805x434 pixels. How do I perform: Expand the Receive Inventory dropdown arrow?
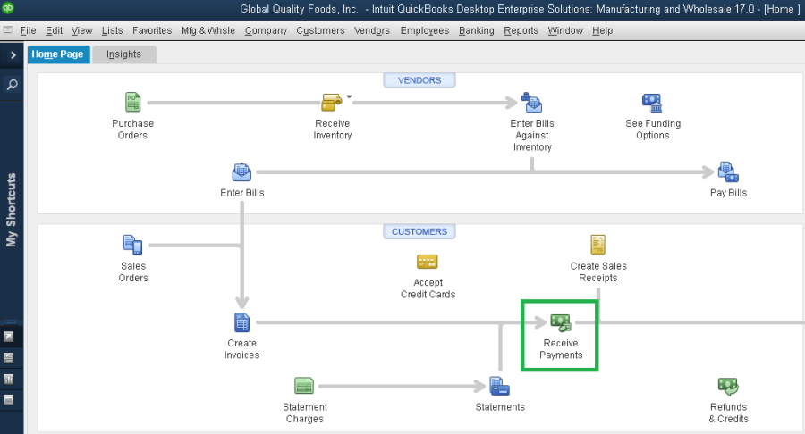[x=349, y=96]
